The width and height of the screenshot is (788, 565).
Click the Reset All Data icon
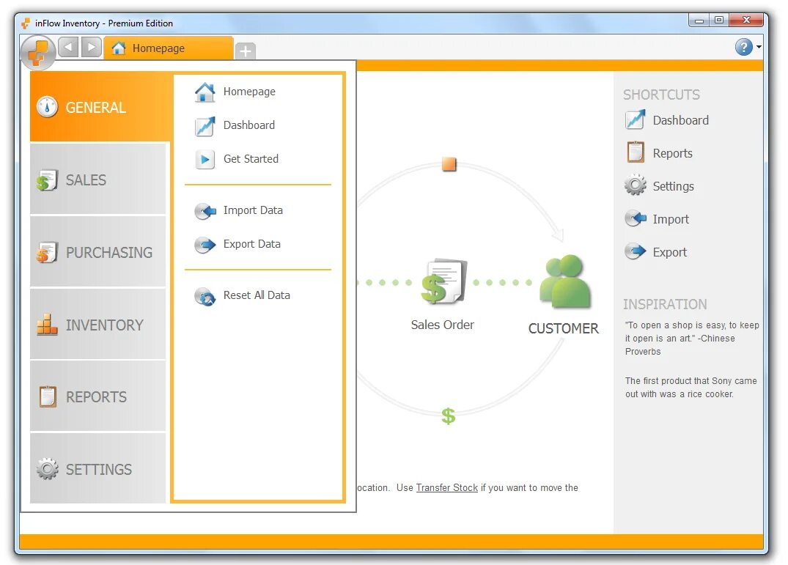tap(205, 296)
